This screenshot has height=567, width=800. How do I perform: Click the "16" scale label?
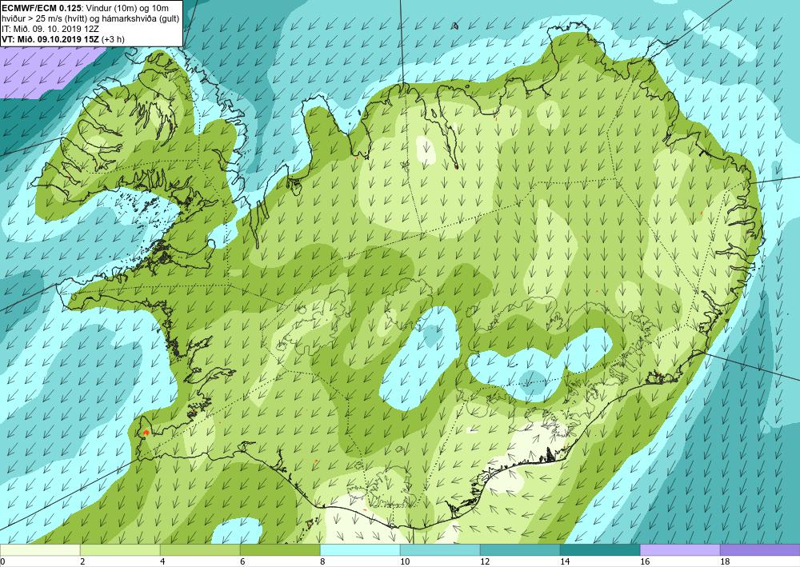click(x=645, y=561)
